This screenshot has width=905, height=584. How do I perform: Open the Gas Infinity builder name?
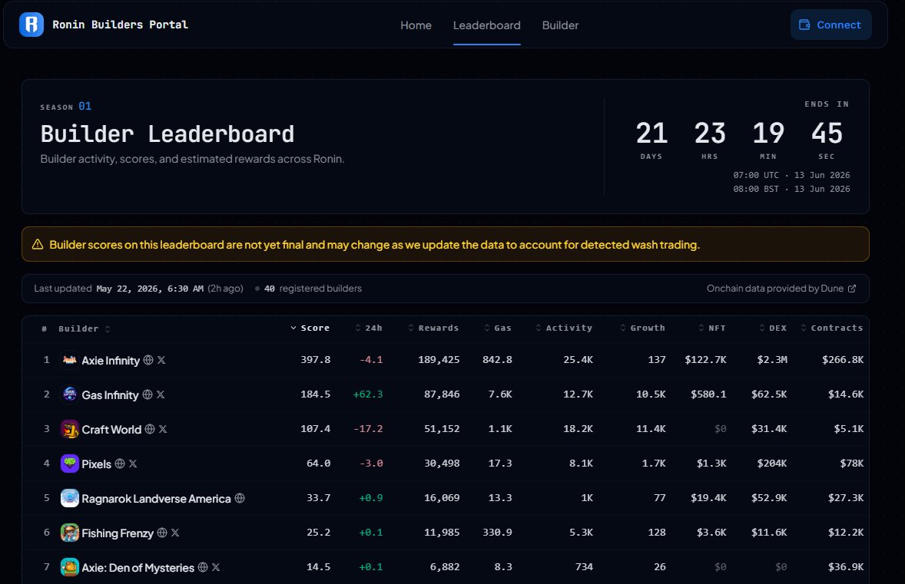click(x=110, y=395)
